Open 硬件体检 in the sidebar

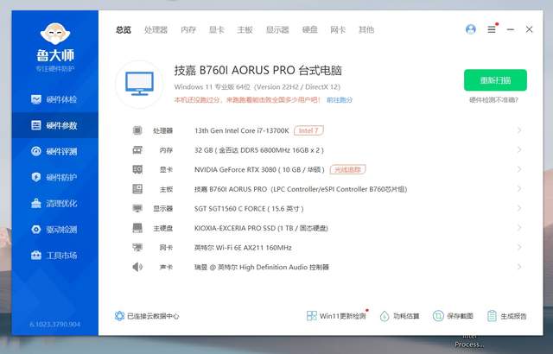pos(54,99)
